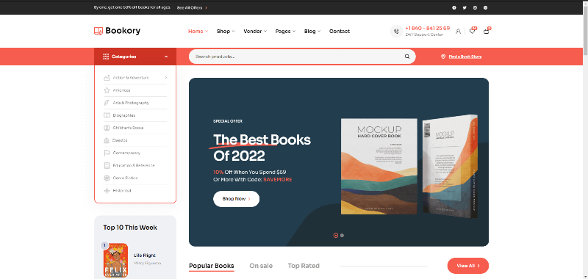Click the Education & Reference category text
588x279 pixels.
pyautogui.click(x=134, y=165)
